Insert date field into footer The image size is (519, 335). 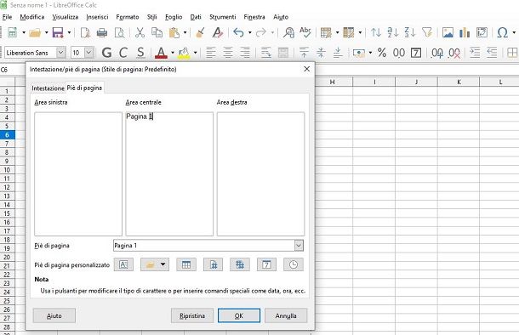pyautogui.click(x=266, y=264)
